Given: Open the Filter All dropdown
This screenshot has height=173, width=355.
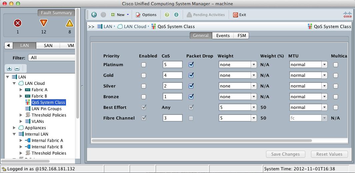Looking at the screenshot, I should (52, 58).
